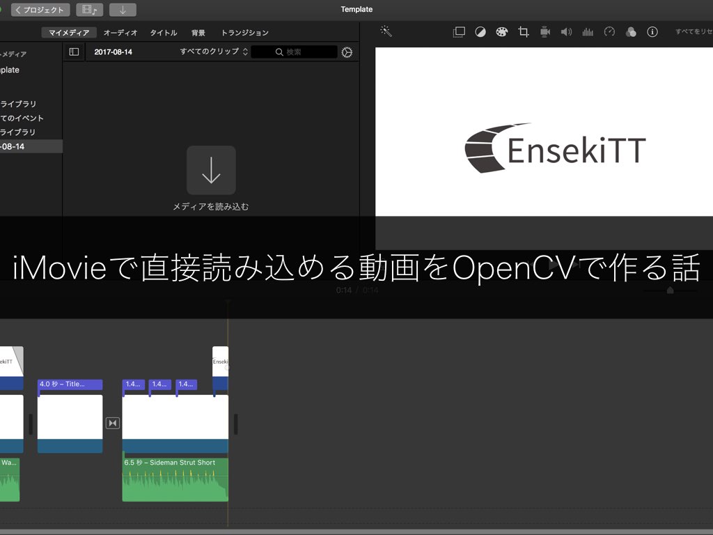This screenshot has height=535, width=713.
Task: Adjust the timeline zoom slider
Action: pos(671,290)
